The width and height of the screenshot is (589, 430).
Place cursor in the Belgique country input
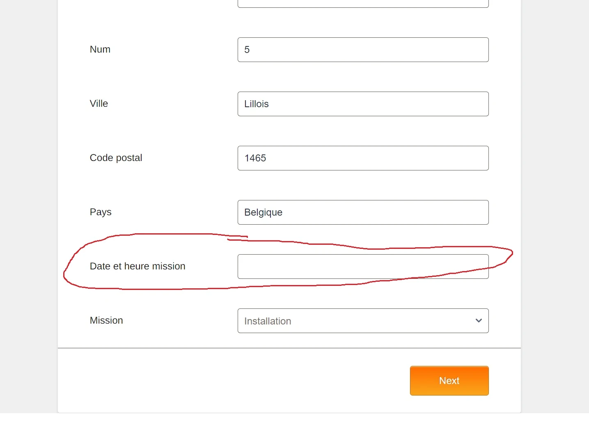(x=363, y=212)
